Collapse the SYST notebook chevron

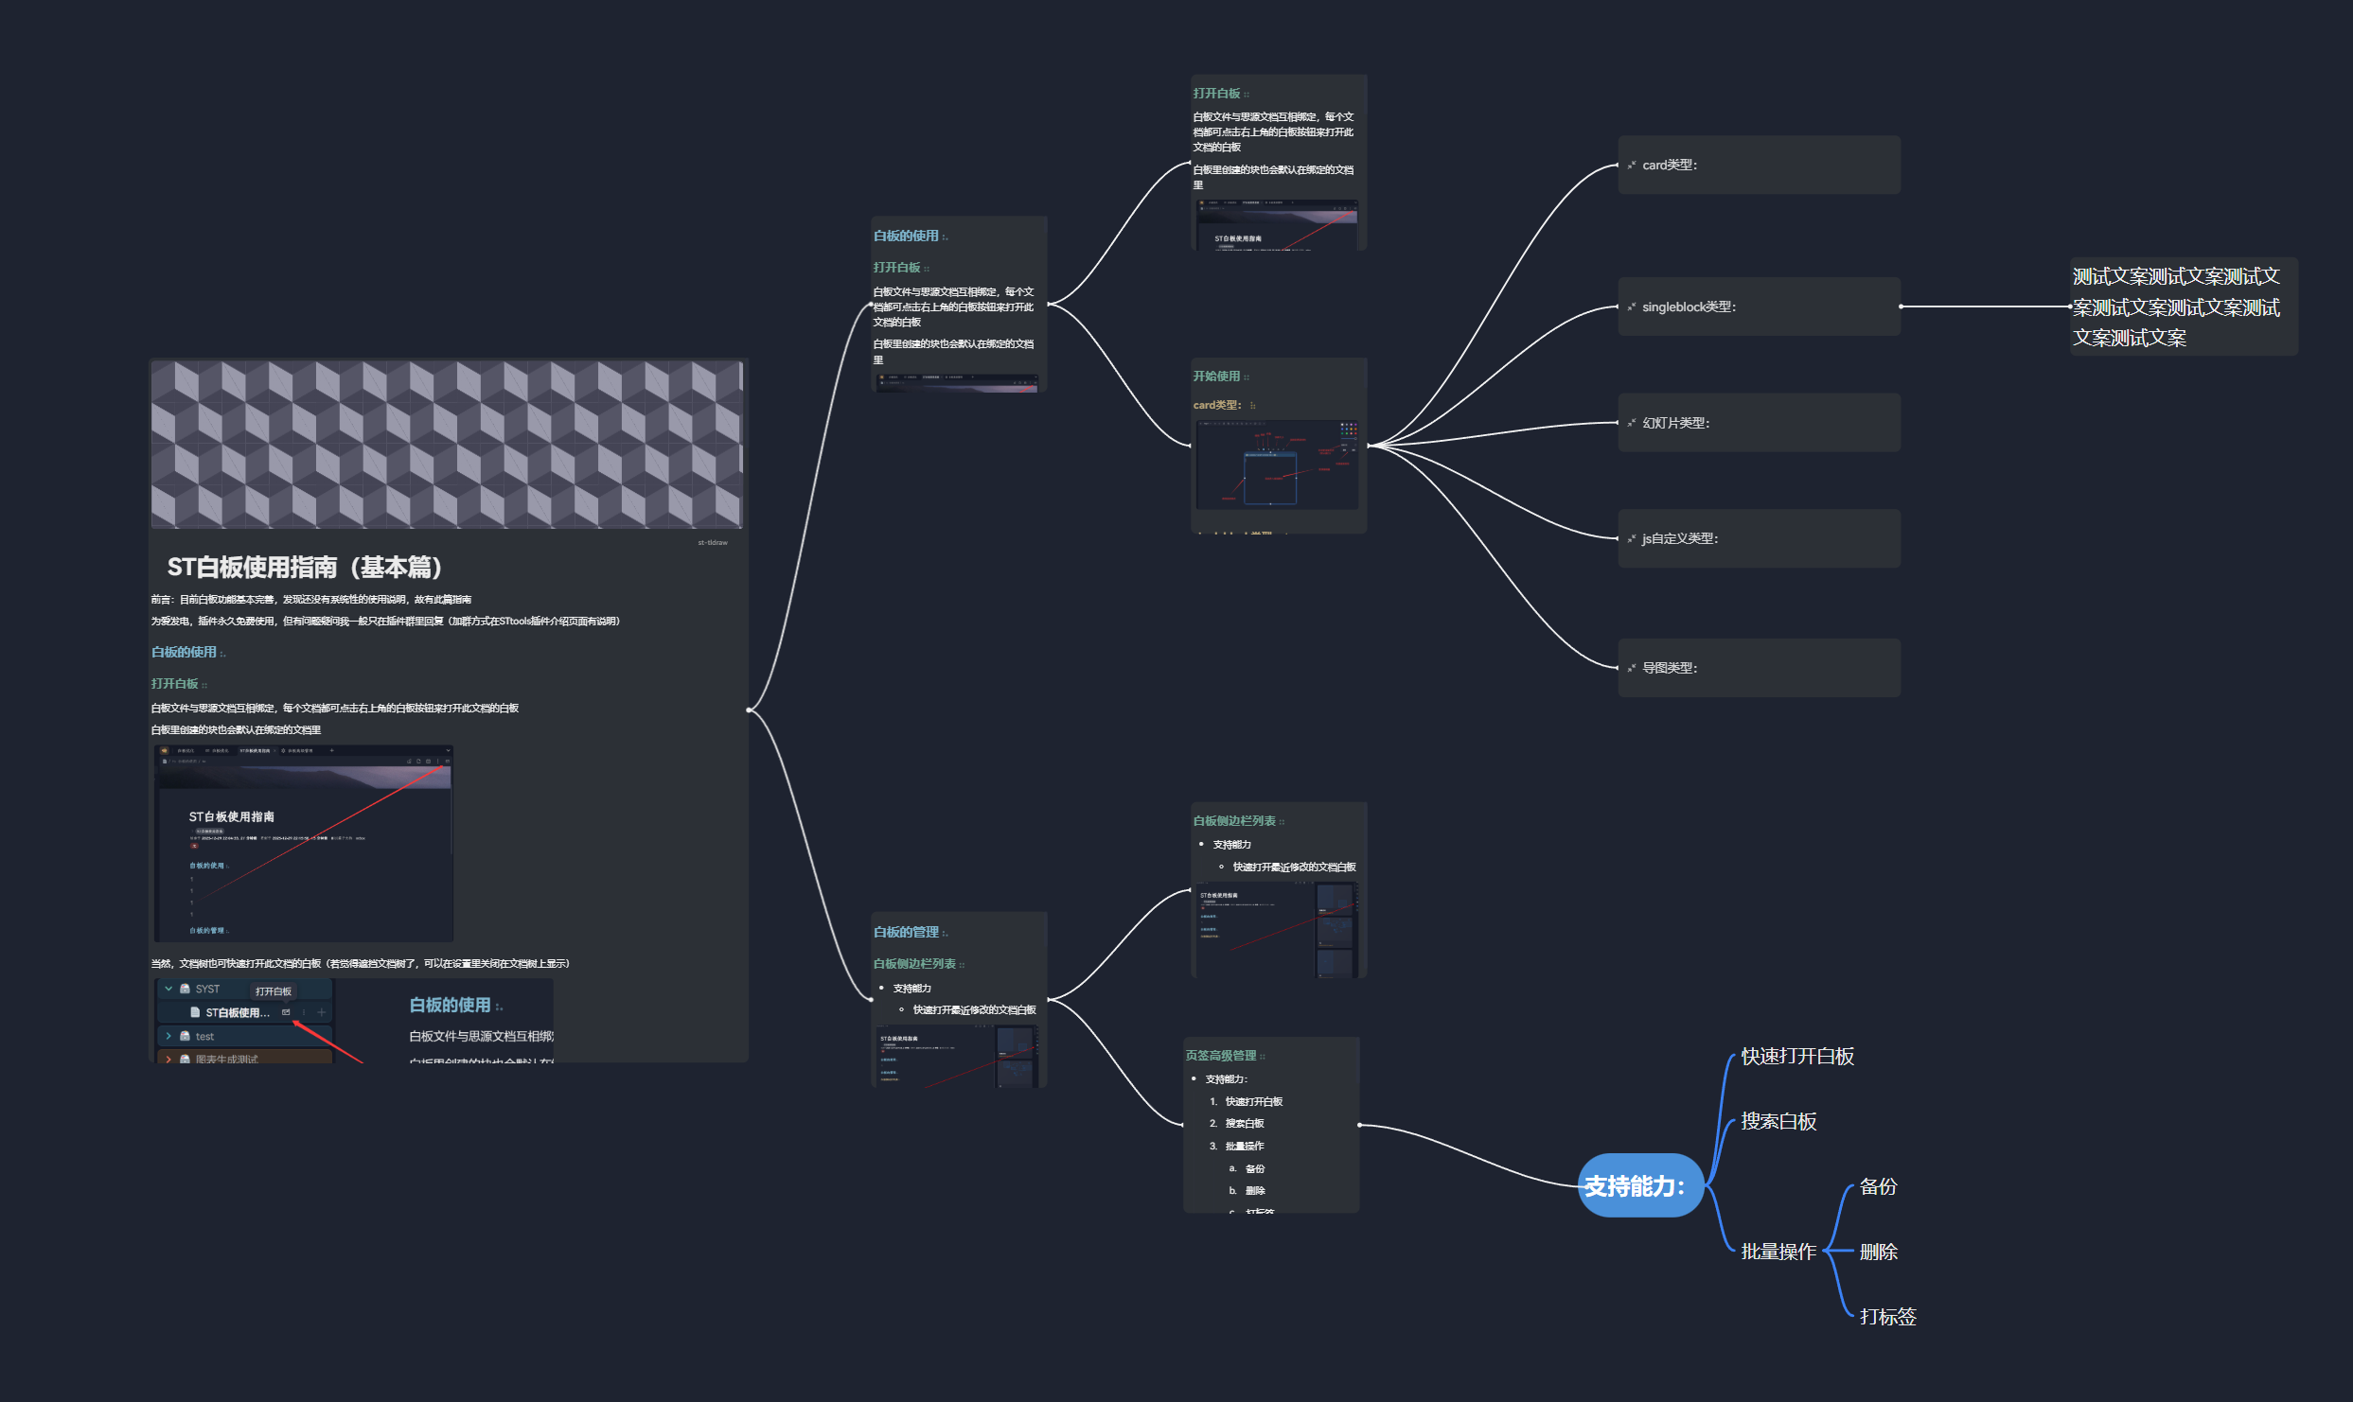point(168,989)
